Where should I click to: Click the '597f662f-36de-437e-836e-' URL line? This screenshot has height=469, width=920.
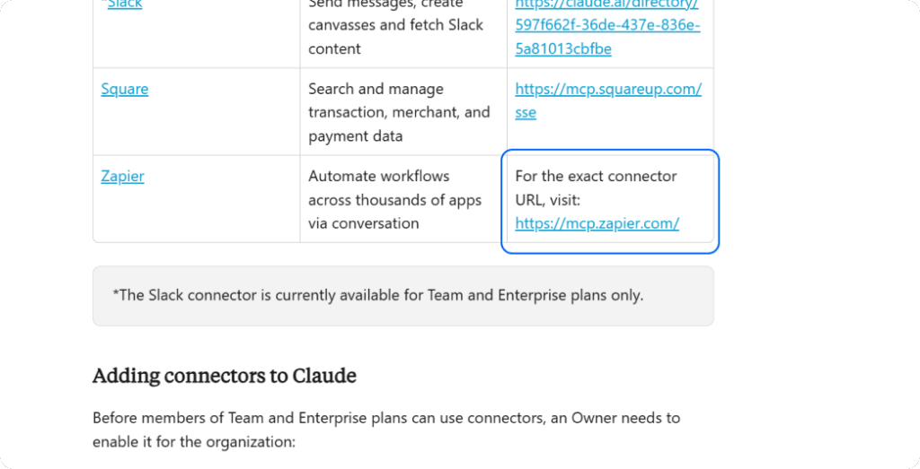[607, 25]
